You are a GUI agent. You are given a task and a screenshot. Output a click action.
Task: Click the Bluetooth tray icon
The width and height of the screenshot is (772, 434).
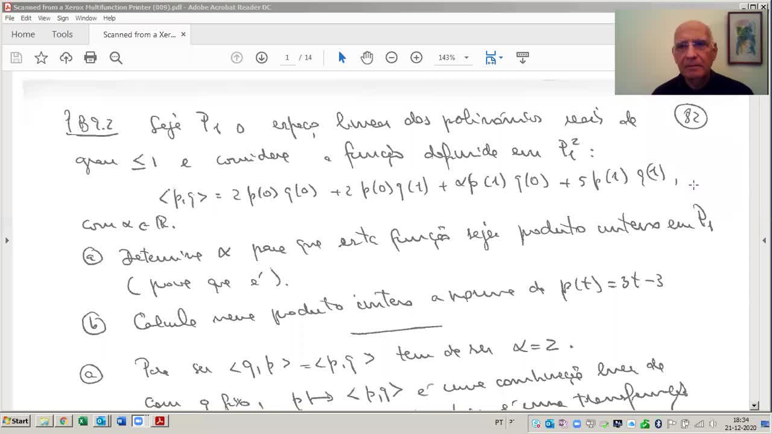point(658,424)
